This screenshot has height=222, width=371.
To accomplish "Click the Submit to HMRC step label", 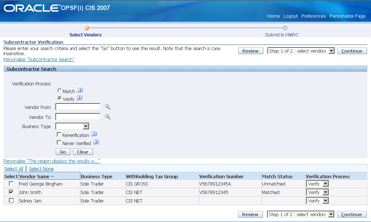I will click(282, 35).
